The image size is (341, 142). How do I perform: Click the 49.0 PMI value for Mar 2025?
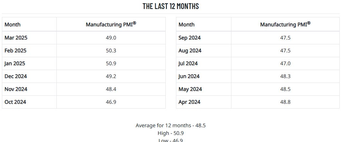click(x=111, y=38)
